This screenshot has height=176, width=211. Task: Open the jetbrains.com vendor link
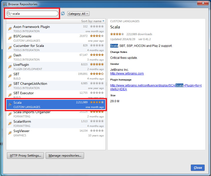coord(127,74)
